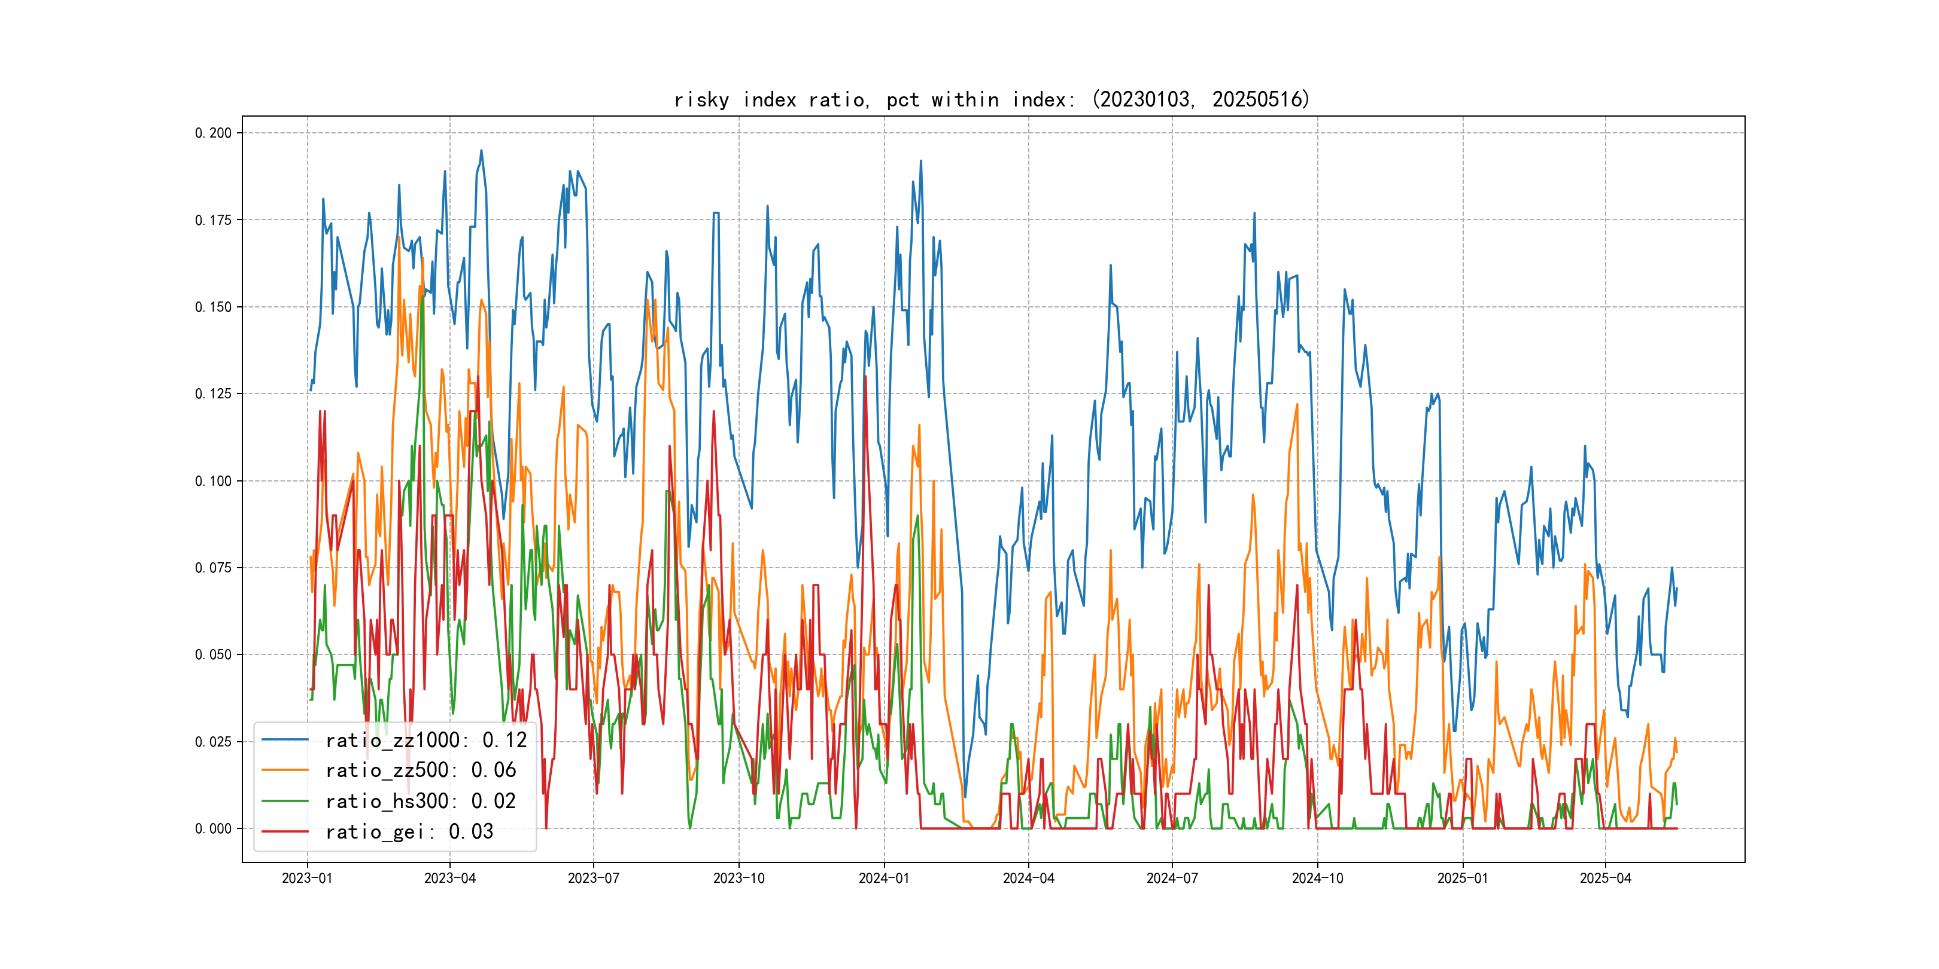Click the 2025-01 x-axis tick label

[x=1463, y=878]
